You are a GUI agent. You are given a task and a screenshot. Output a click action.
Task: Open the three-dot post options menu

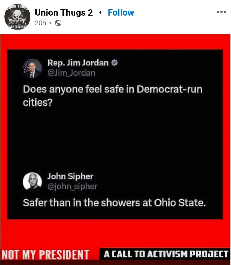pos(221,12)
